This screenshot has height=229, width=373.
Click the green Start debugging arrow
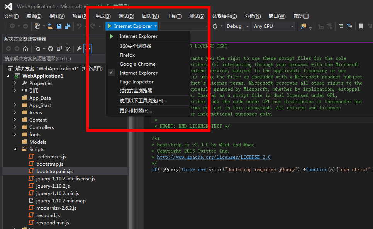click(110, 26)
